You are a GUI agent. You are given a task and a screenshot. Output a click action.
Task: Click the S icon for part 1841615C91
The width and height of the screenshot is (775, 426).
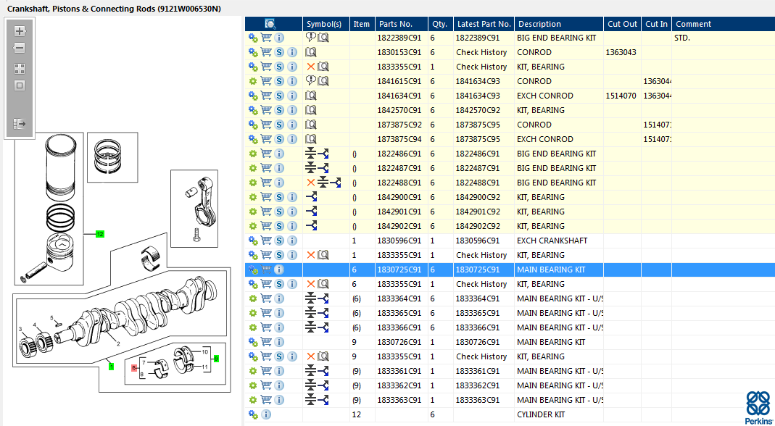tap(279, 81)
